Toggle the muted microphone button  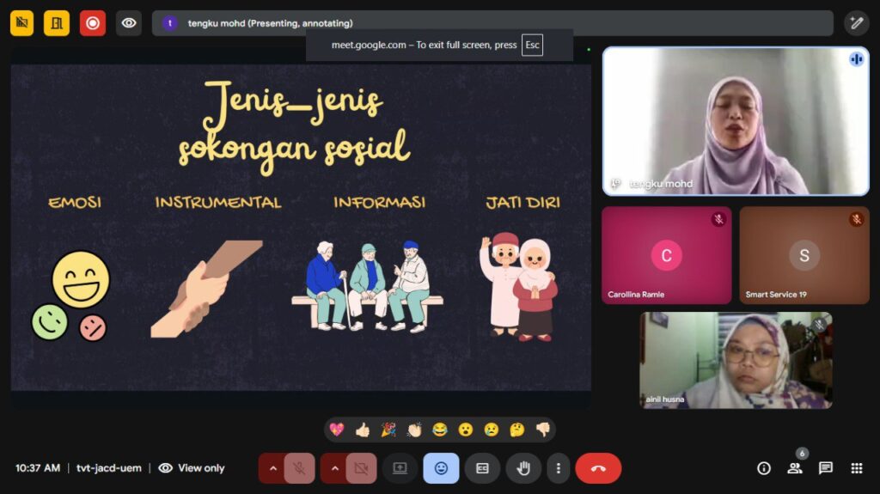(x=299, y=468)
